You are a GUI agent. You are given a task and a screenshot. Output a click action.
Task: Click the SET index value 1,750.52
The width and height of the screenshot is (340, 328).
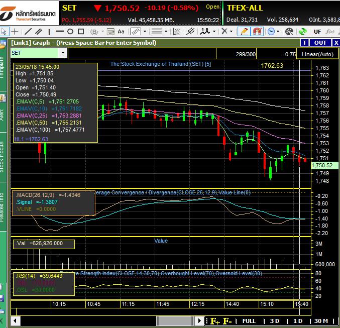(x=122, y=8)
